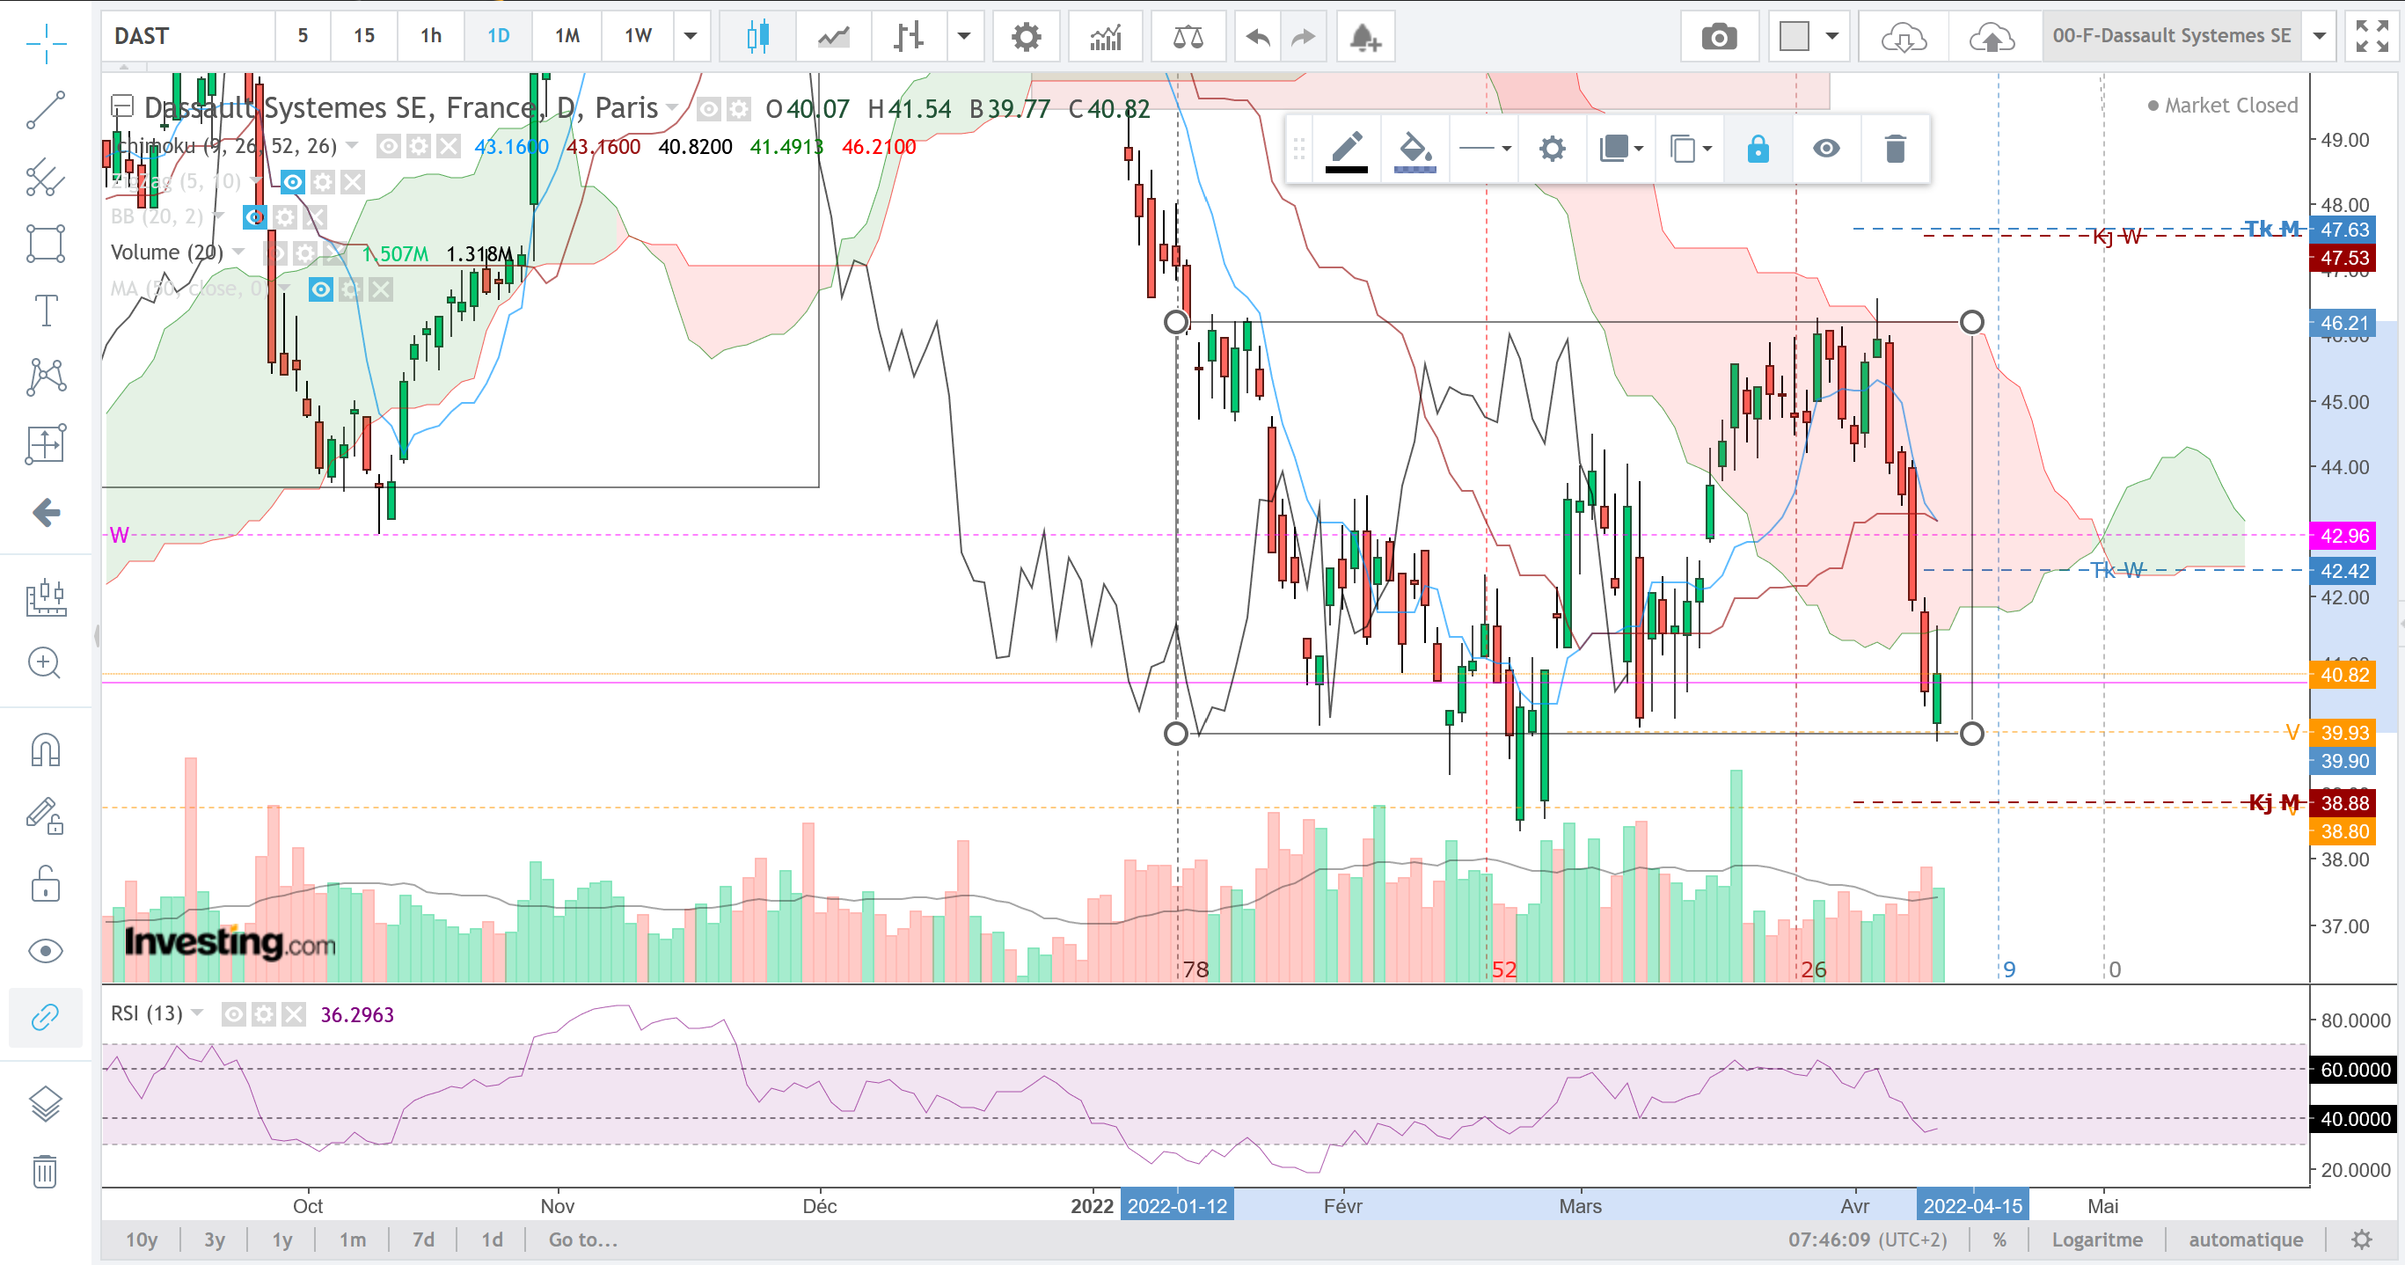
Task: Toggle lock on the selected drawing
Action: tap(1757, 149)
